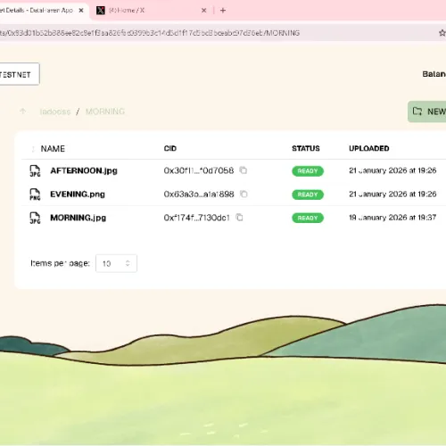446x446 pixels.
Task: Open the EVENING.png file
Action: [x=78, y=194]
